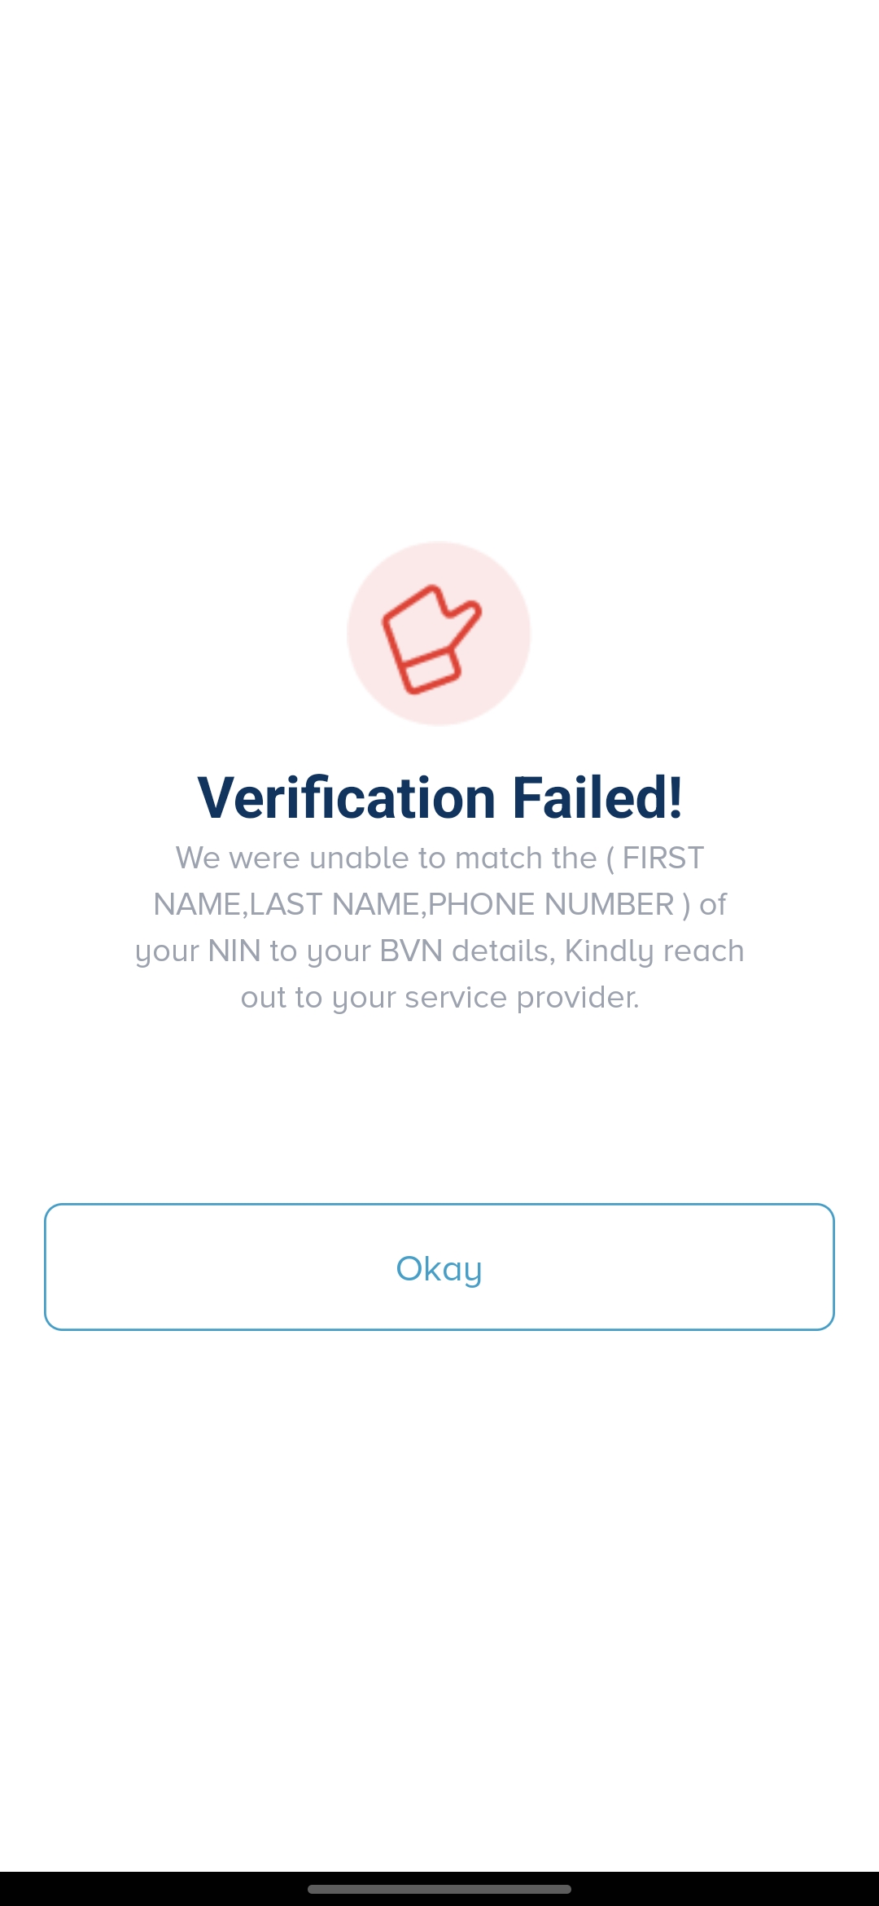The image size is (879, 1906).
Task: Click the "details," word after BVN
Action: (x=503, y=951)
